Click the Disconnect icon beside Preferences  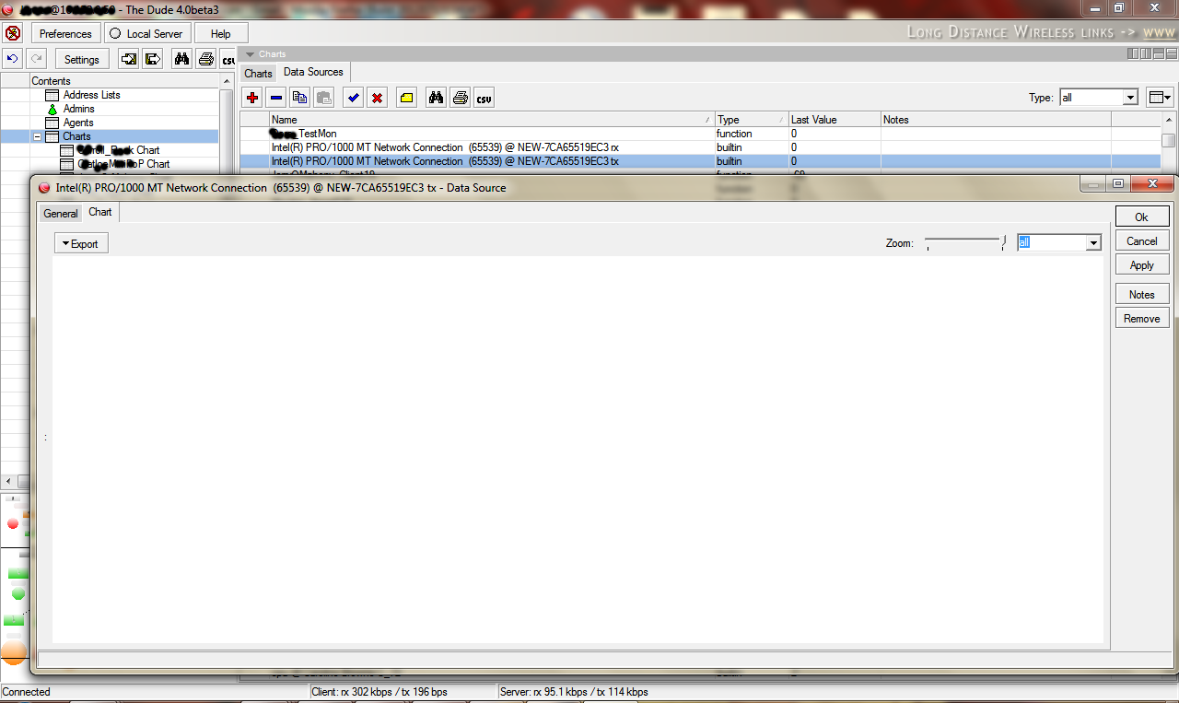[x=13, y=33]
